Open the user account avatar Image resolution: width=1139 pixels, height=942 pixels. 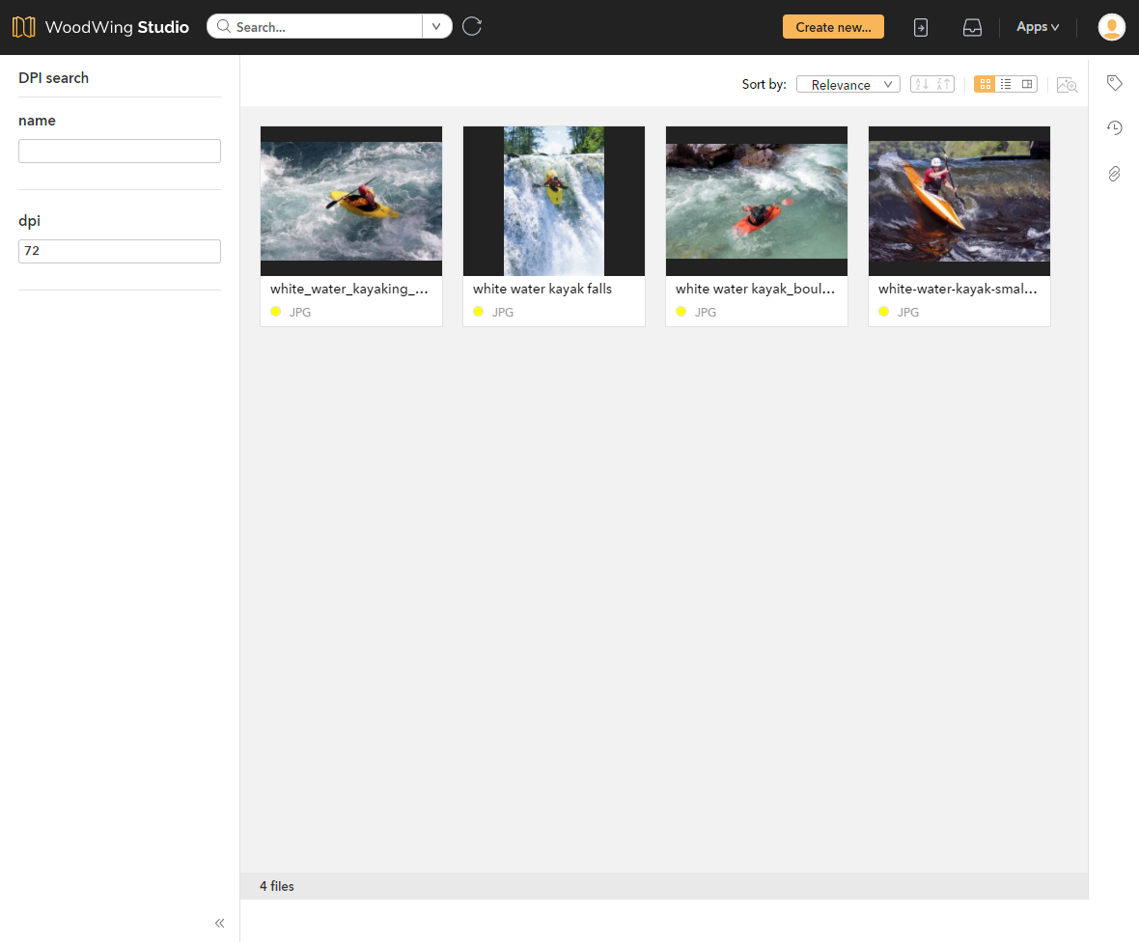pyautogui.click(x=1111, y=27)
